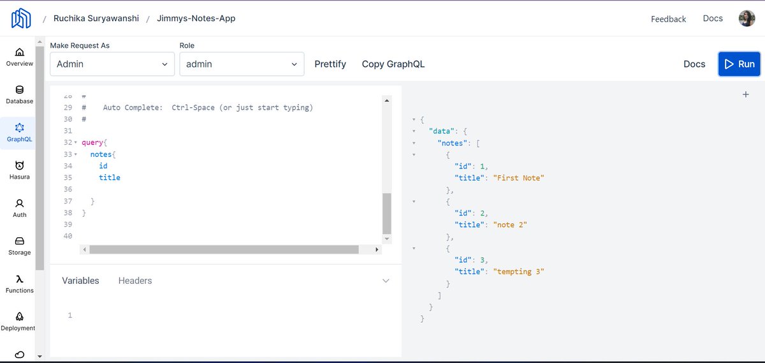765x363 pixels.
Task: Collapse the query block fold arrow at line 32
Action: click(x=76, y=143)
